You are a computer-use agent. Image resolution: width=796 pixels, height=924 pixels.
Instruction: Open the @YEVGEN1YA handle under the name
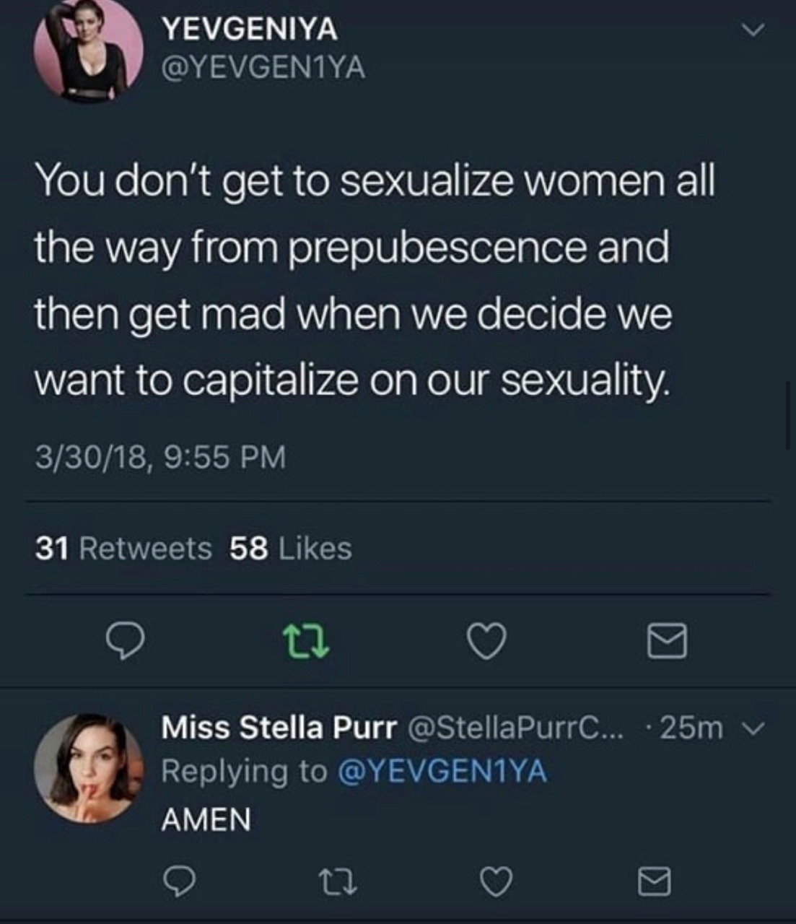point(263,69)
